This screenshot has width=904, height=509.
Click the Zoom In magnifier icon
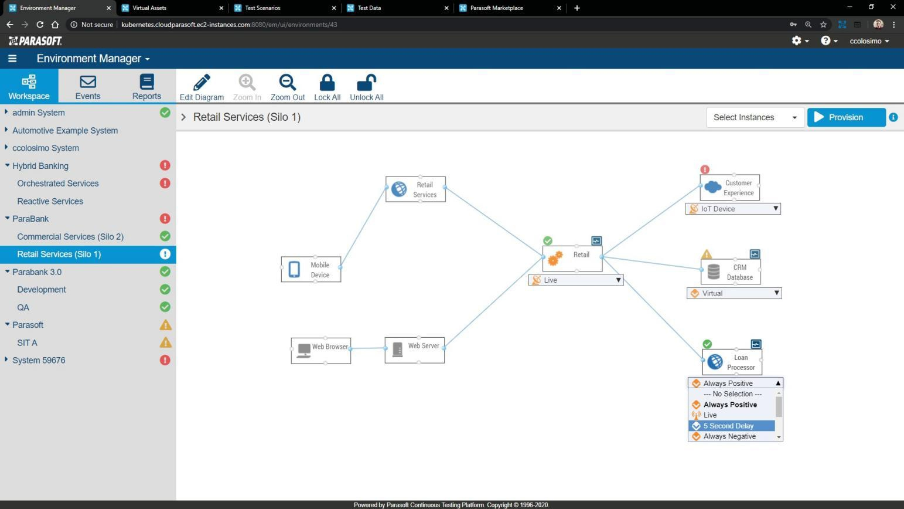click(x=247, y=83)
